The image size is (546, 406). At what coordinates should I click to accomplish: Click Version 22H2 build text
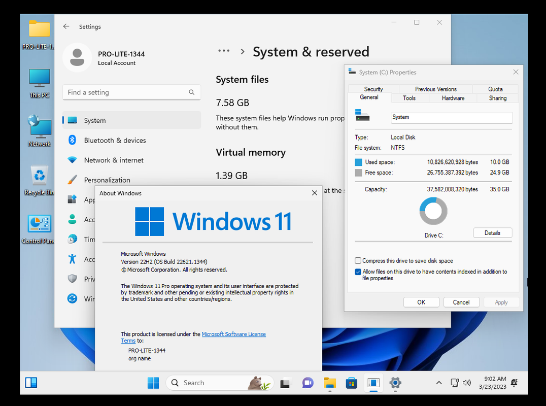coord(164,261)
